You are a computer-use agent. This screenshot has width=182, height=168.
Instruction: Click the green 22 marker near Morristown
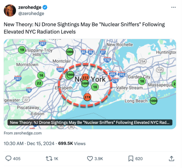(x=39, y=83)
